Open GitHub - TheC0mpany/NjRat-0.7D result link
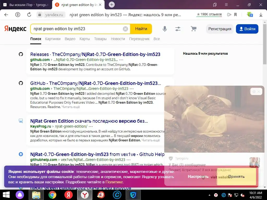The width and height of the screenshot is (267, 200). tap(95, 83)
